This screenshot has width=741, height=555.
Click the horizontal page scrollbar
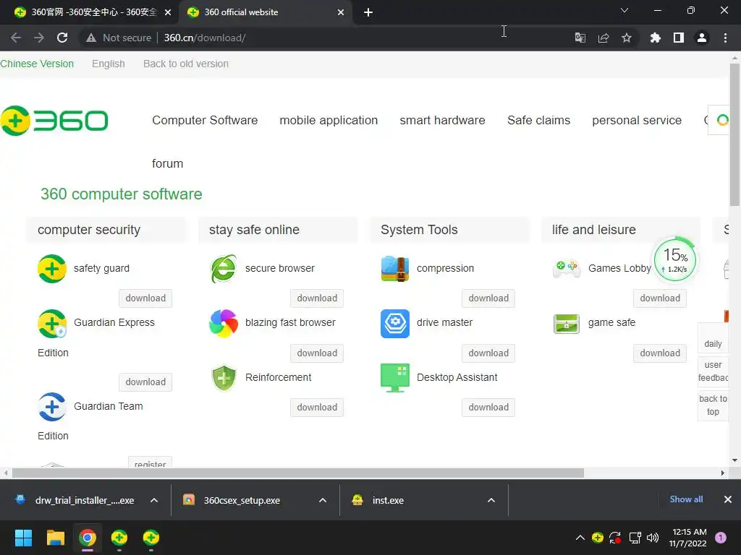[x=297, y=473]
